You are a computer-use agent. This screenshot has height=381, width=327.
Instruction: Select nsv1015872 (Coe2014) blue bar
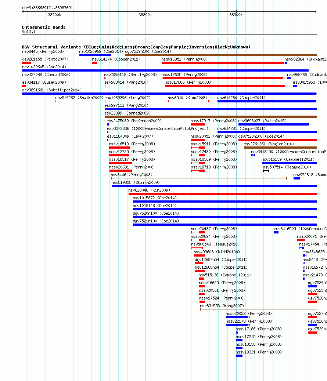225,202
